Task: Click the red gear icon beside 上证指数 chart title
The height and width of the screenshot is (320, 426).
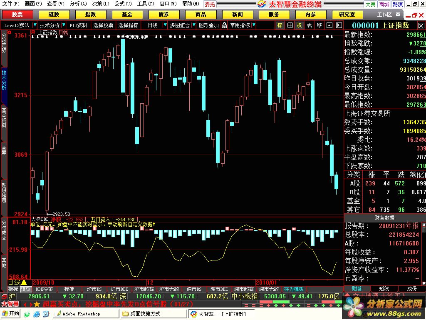Action: pyautogui.click(x=33, y=32)
